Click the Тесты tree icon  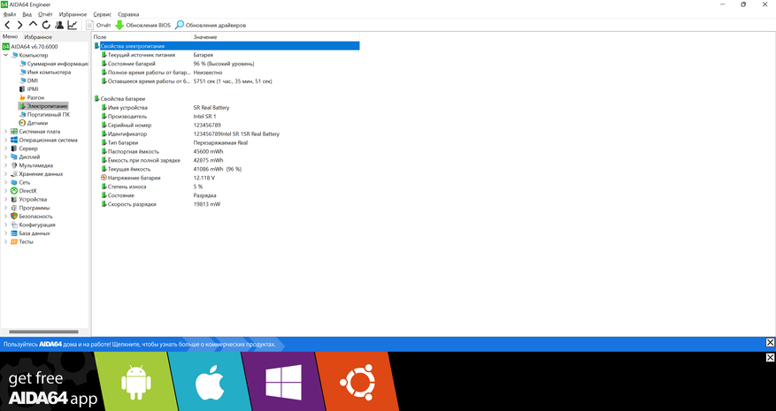pos(14,242)
